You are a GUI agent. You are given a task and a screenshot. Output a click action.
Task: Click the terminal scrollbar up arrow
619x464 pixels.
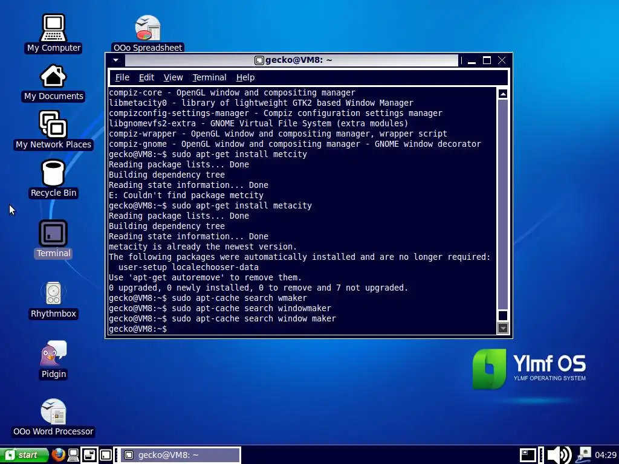pos(502,94)
